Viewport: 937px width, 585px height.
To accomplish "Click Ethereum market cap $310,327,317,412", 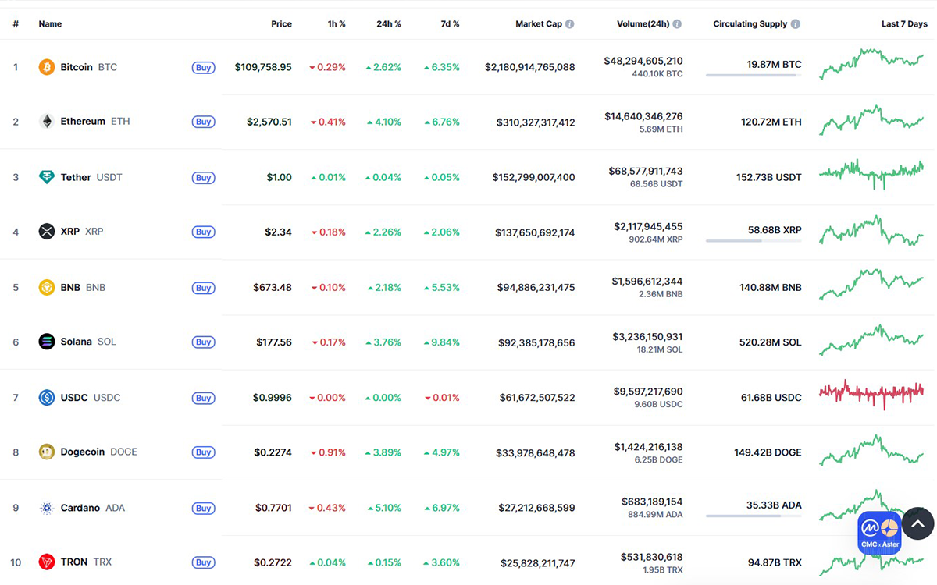I will click(536, 122).
